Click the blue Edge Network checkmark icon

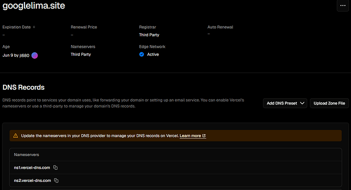tap(141, 54)
